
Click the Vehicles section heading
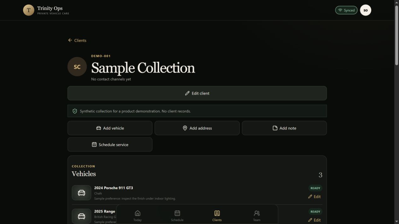84,174
